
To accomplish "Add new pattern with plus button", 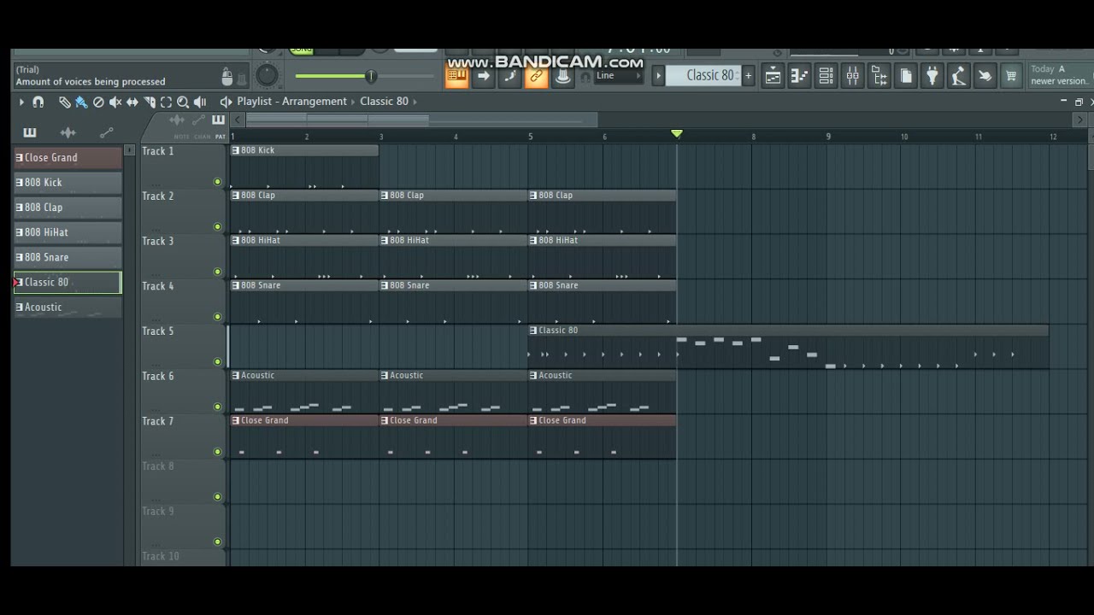I will click(x=748, y=75).
